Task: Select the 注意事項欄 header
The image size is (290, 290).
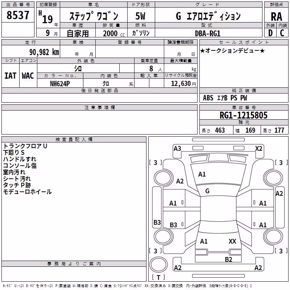Action: [x=100, y=107]
